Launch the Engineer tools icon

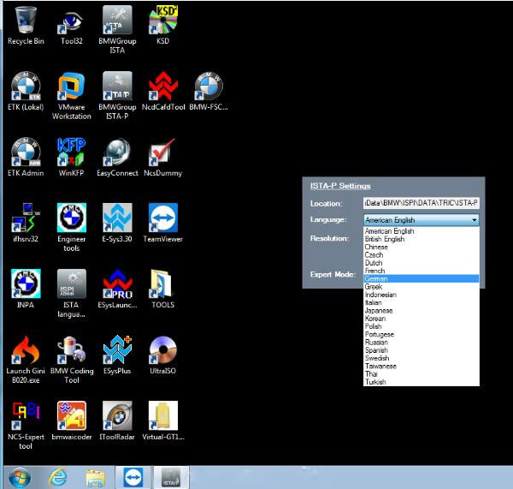coord(71,228)
